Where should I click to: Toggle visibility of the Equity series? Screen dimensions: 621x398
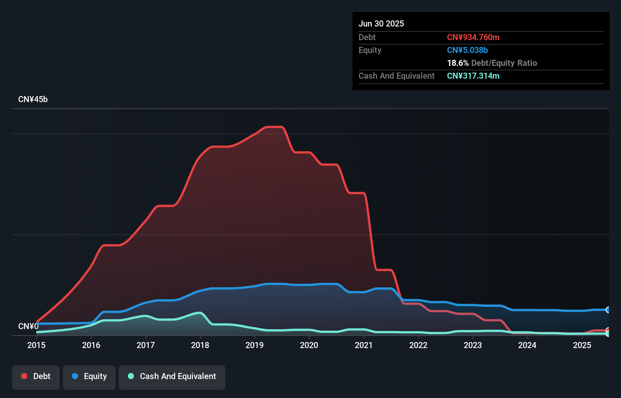coord(89,376)
